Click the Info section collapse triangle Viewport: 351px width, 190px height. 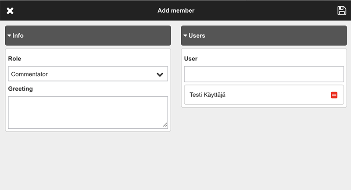[9, 35]
